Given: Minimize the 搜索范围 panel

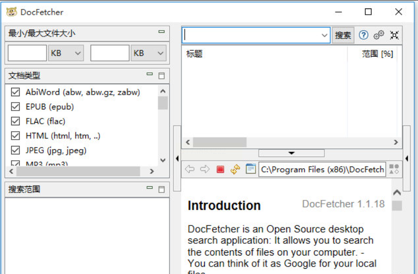Looking at the screenshot, I should tap(150, 188).
